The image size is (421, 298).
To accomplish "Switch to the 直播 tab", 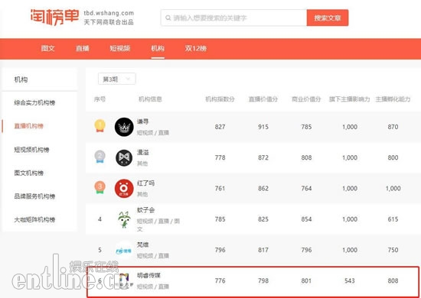I will coord(83,48).
